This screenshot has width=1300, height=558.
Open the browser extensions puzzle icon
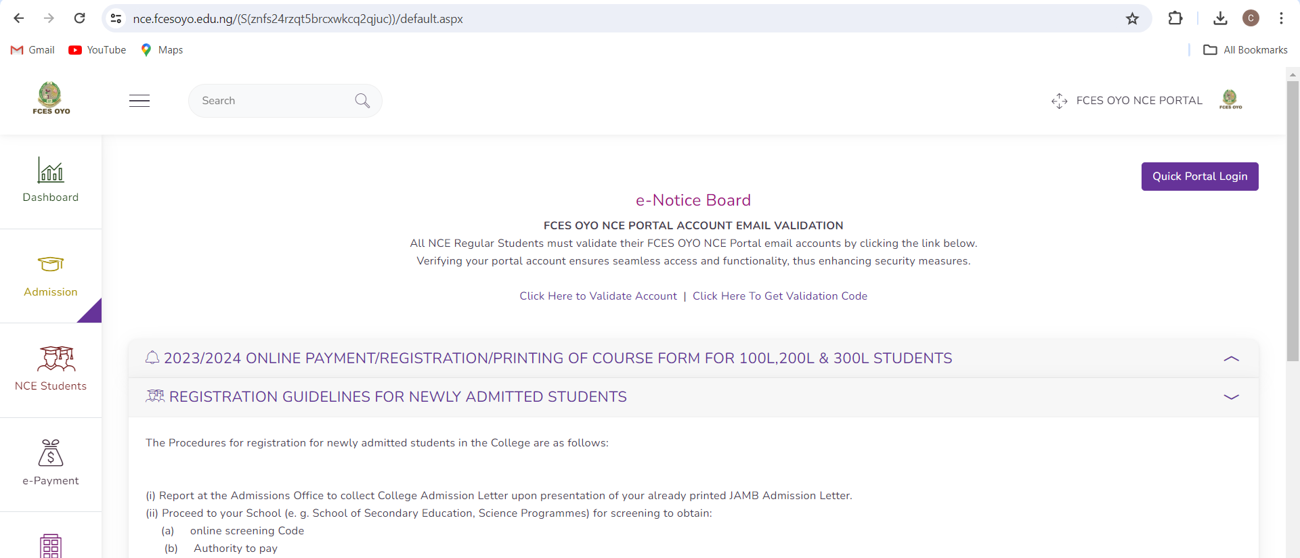tap(1175, 19)
